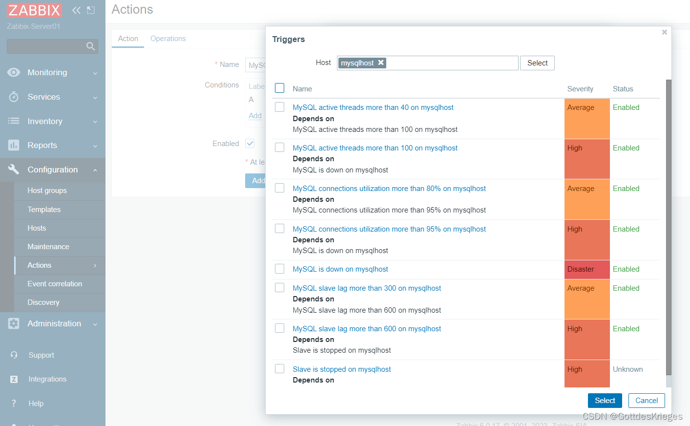This screenshot has height=426, width=690.
Task: Click the Triggers dialog scrollbar
Action: (x=669, y=228)
